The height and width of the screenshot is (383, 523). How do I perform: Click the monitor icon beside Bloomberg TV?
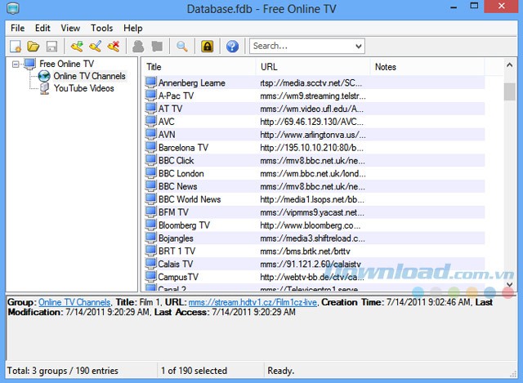150,225
